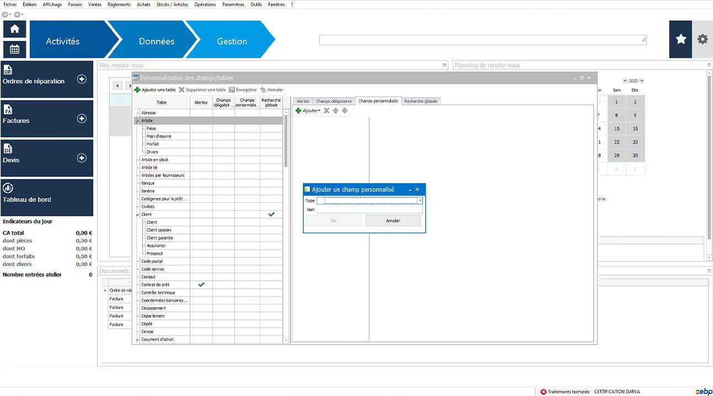Collapse the Article tree node
The height and width of the screenshot is (396, 713).
pos(137,121)
